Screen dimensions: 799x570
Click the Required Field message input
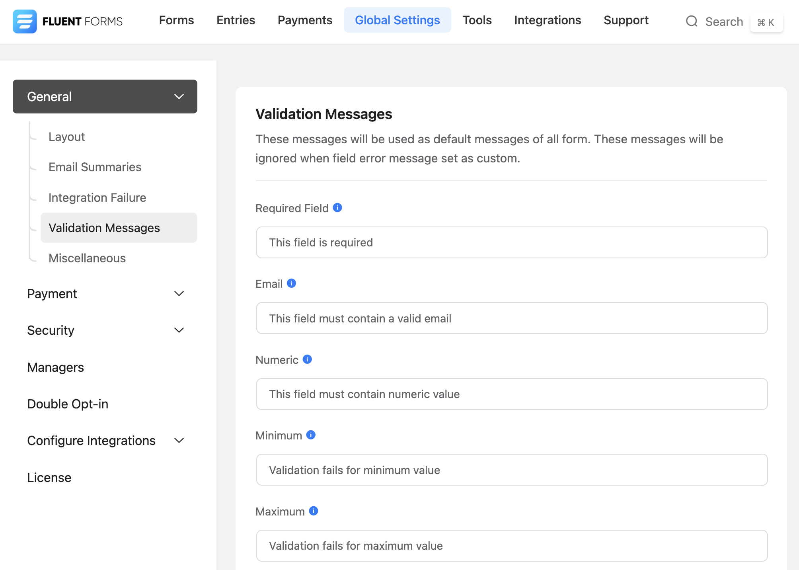512,242
